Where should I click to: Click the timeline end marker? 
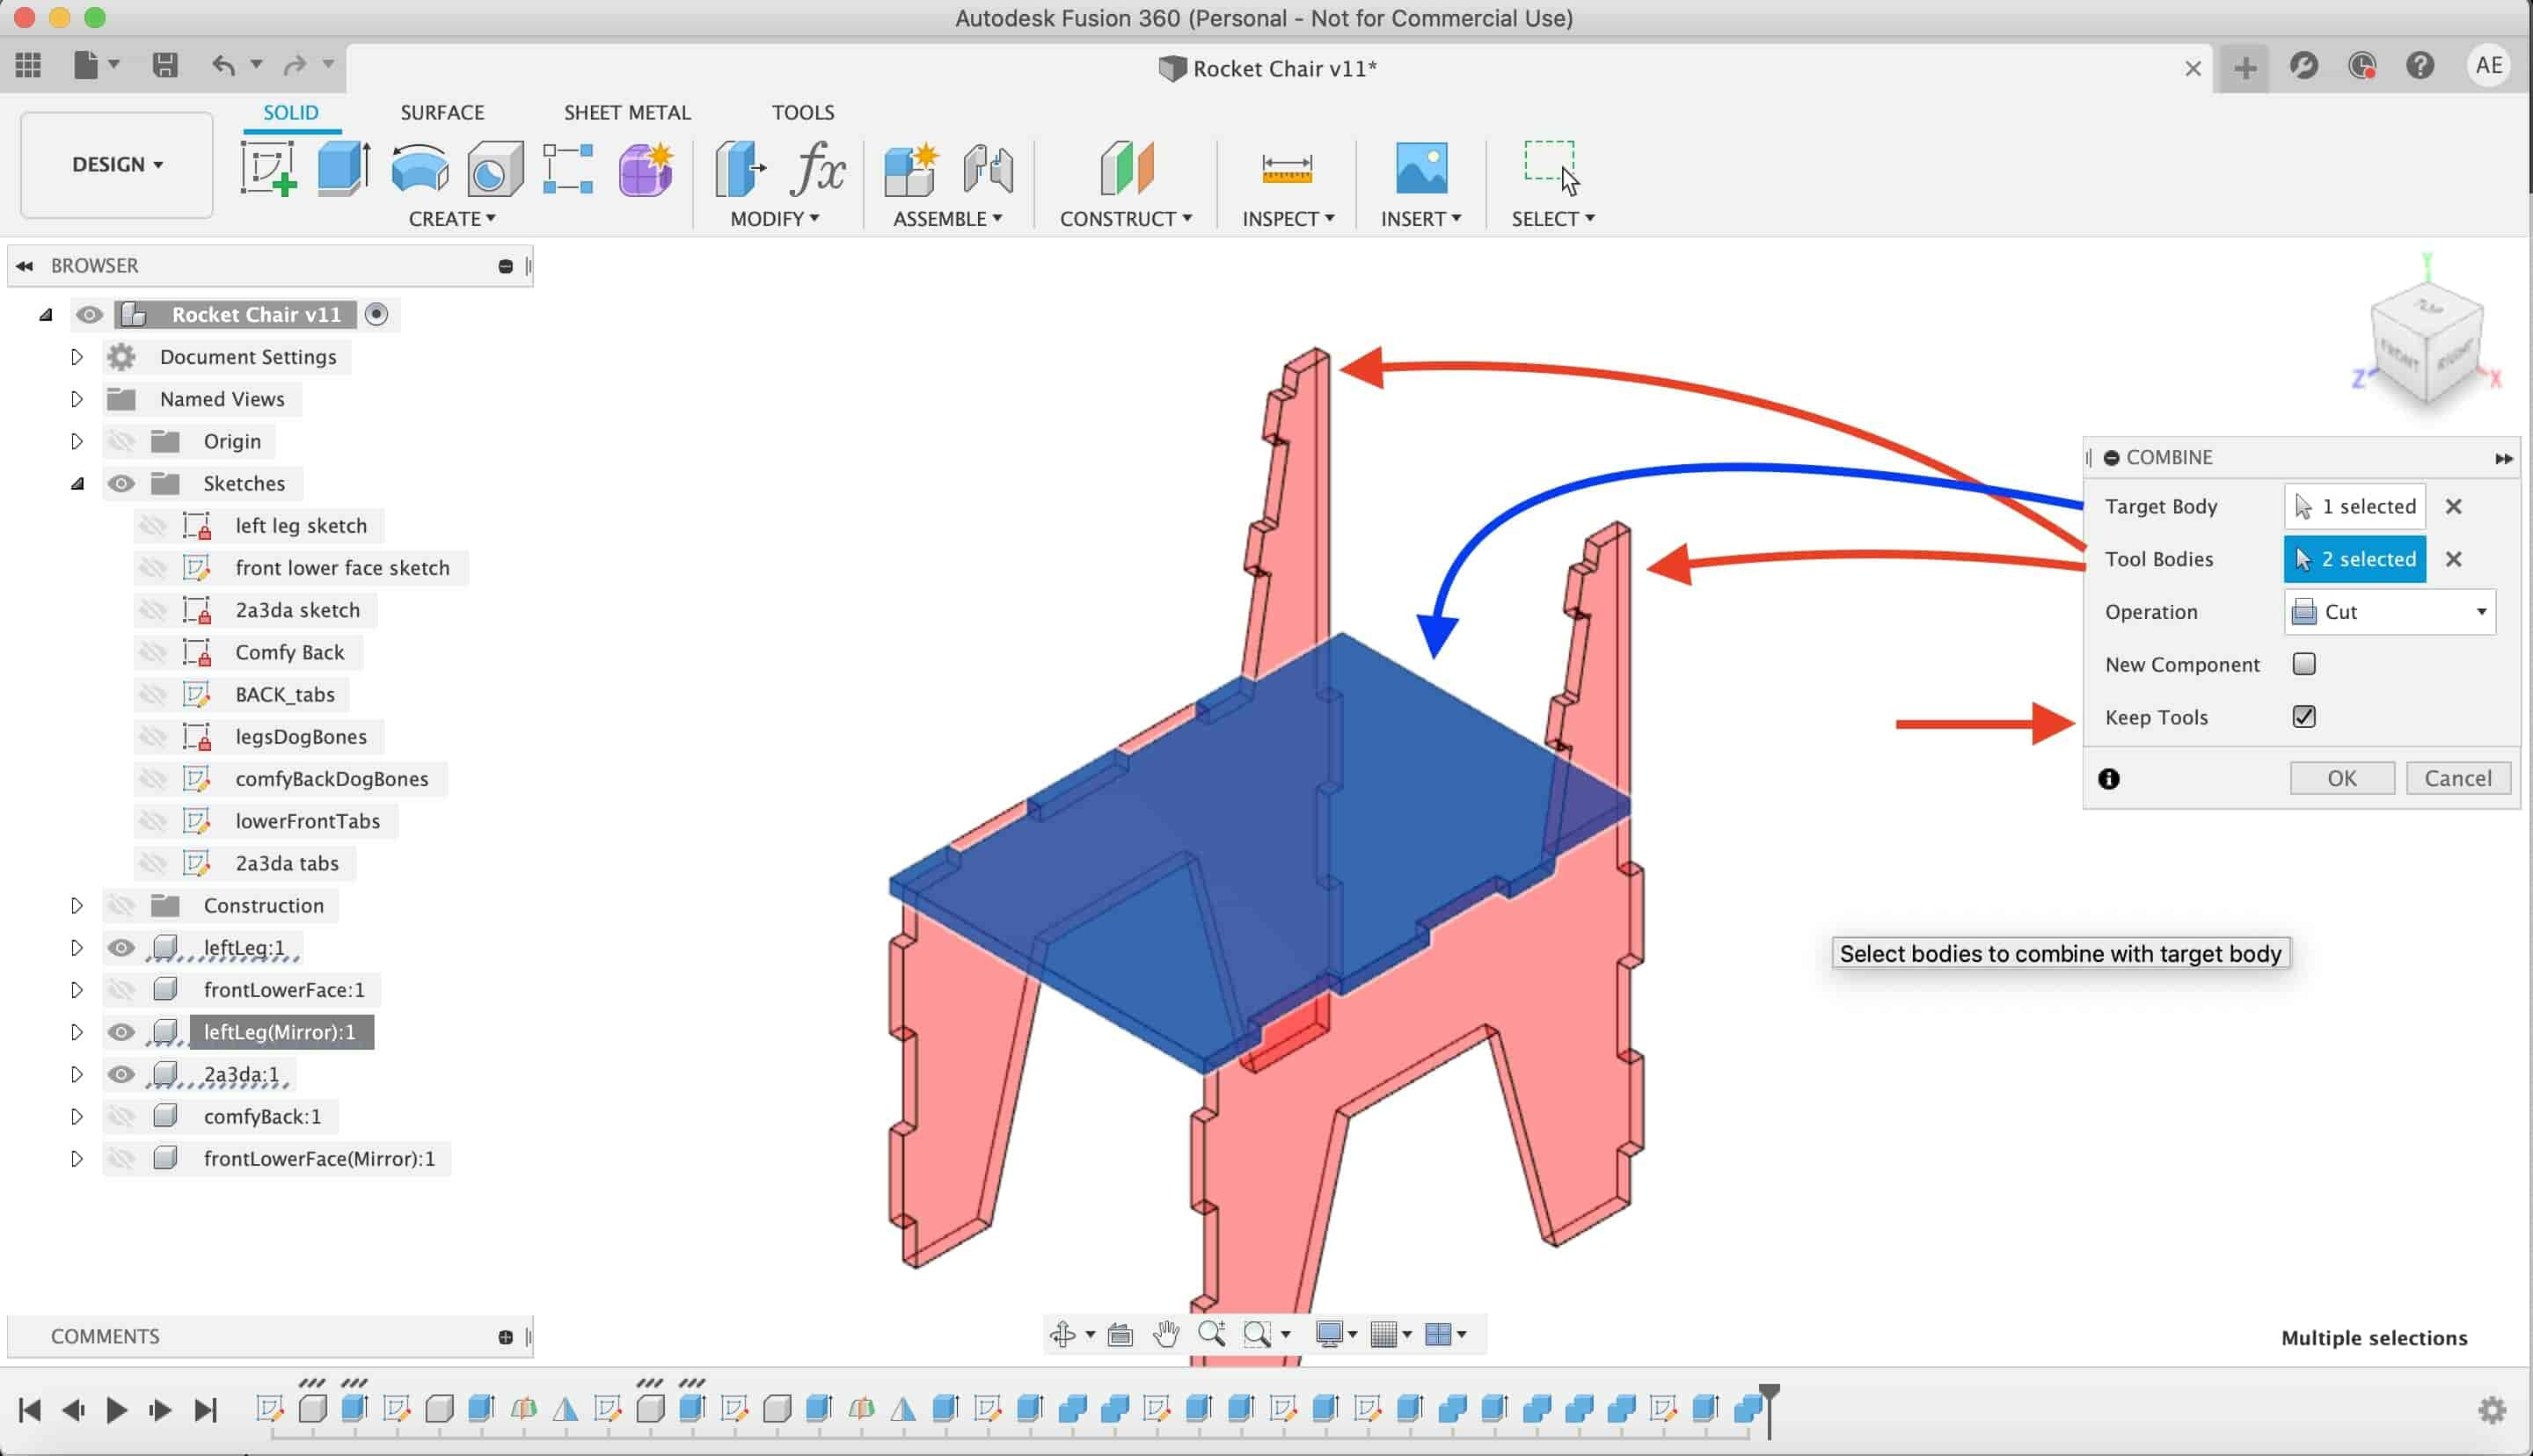(1769, 1409)
